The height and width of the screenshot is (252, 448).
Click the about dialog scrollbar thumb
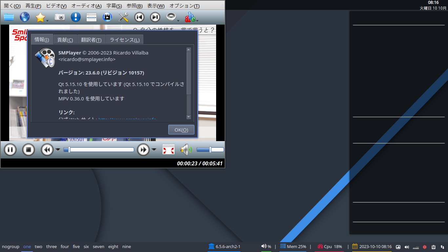(x=189, y=73)
